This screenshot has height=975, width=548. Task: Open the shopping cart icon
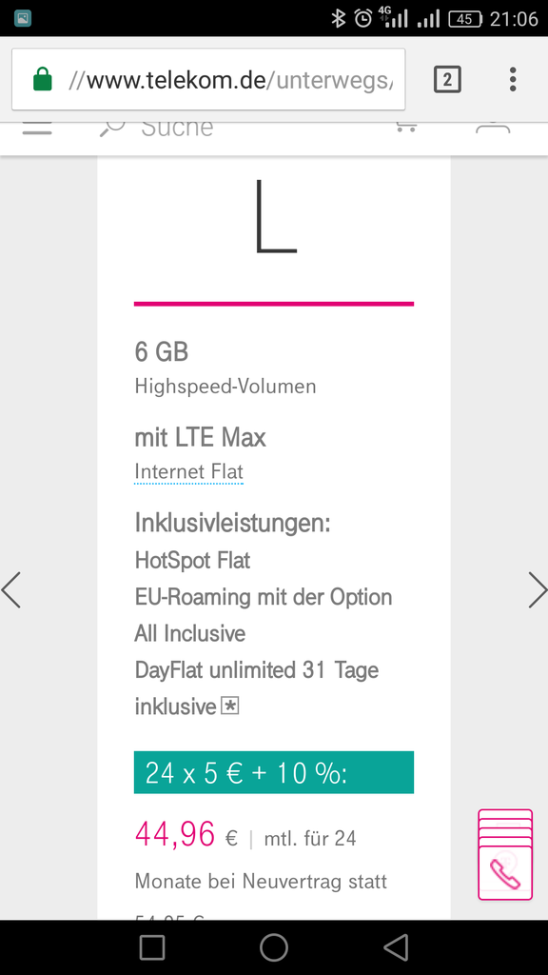click(406, 128)
